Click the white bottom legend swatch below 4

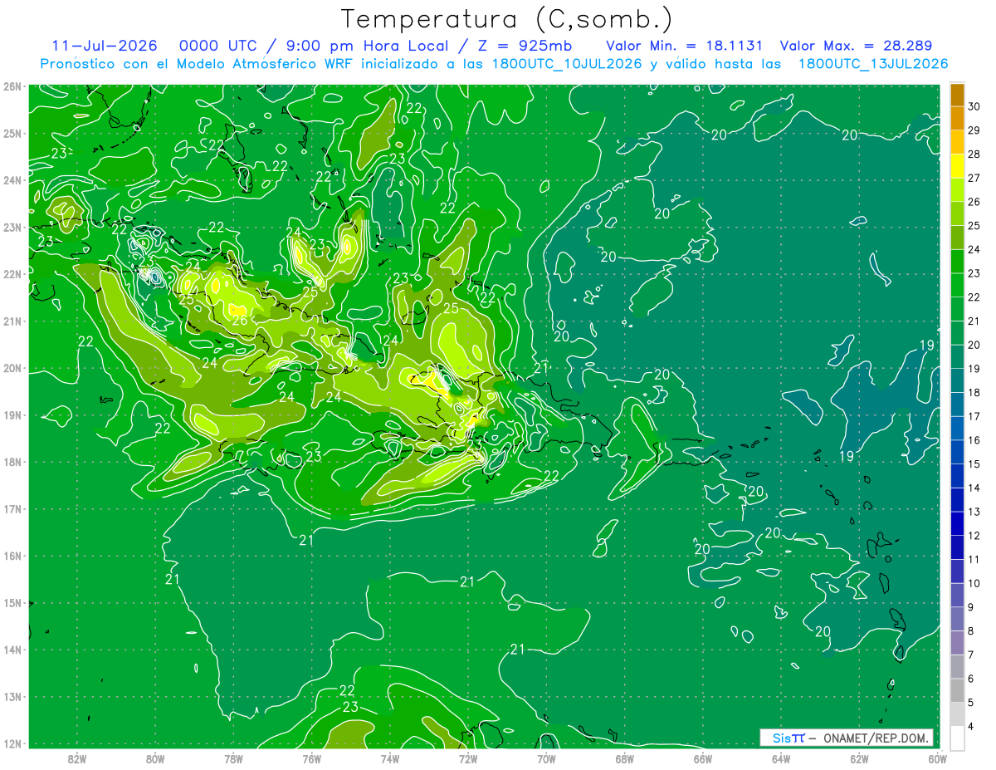click(x=957, y=738)
